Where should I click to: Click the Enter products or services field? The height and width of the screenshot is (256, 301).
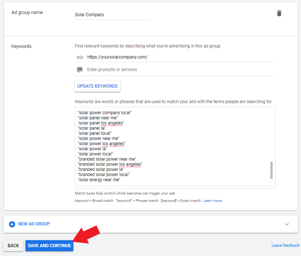pyautogui.click(x=122, y=69)
